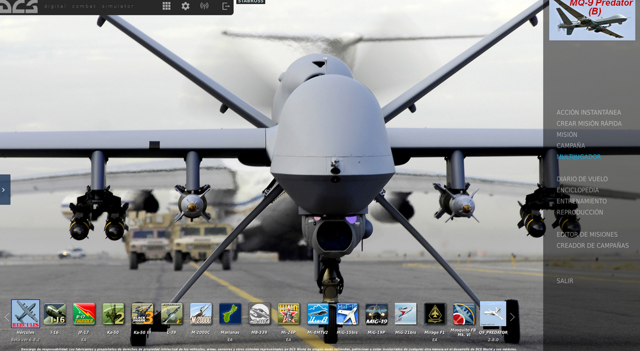Select the Ka-50 III Black Shark 3 icon
Screen dimensions: 640x351
tap(143, 314)
